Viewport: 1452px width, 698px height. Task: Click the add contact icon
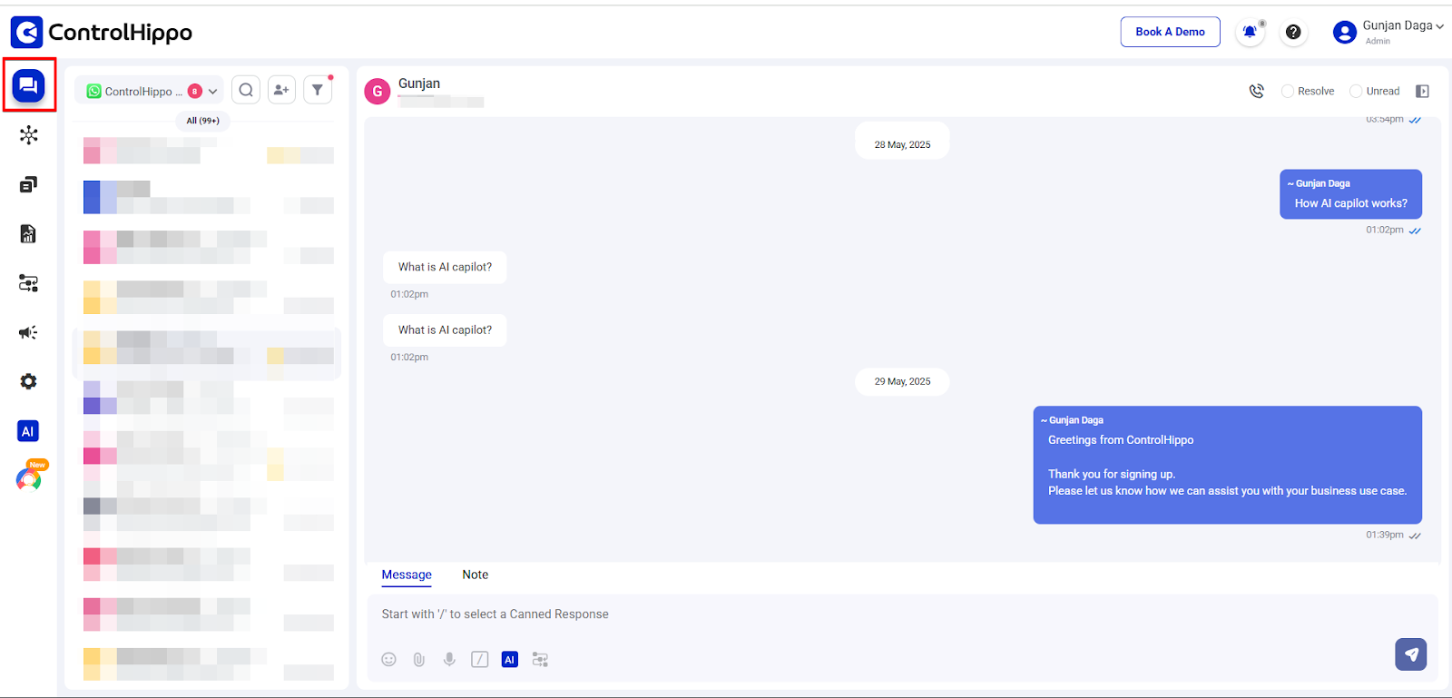(281, 90)
